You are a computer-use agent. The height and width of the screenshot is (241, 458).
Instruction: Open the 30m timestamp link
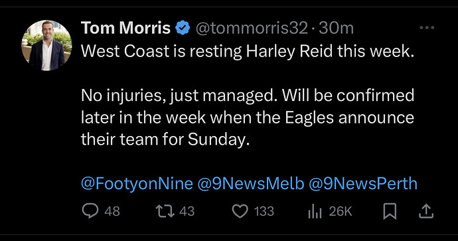[x=336, y=29]
